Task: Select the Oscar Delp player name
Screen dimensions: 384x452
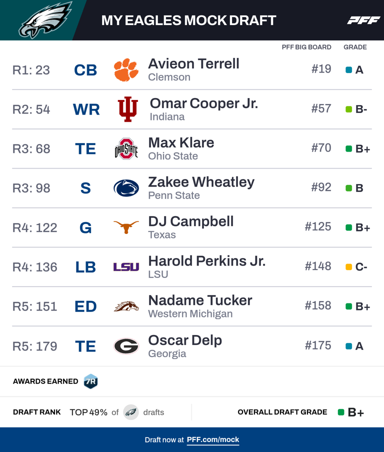Action: (184, 340)
